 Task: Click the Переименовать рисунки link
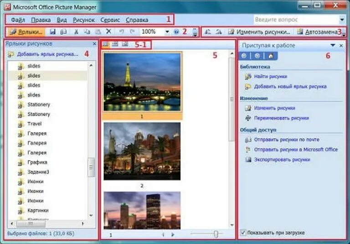281,118
